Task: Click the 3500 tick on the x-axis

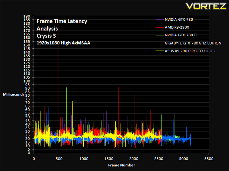Action: tap(209, 159)
